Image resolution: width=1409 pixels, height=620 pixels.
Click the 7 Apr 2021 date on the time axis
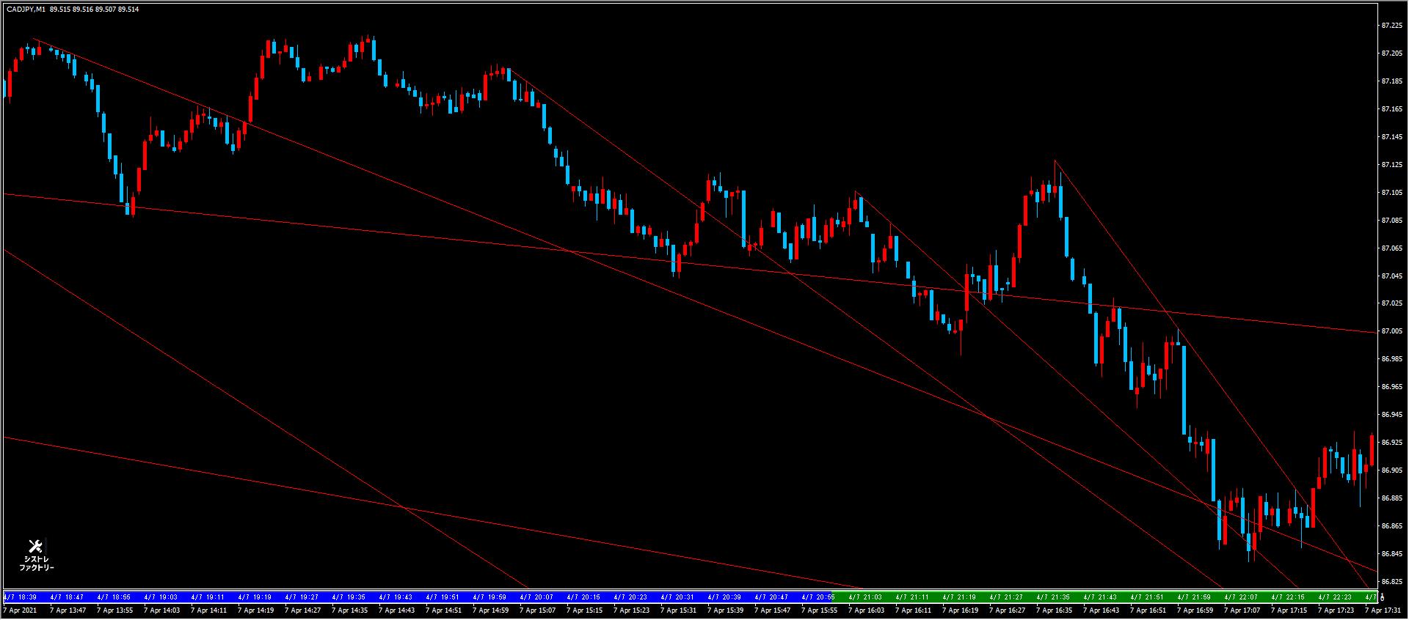click(x=20, y=610)
